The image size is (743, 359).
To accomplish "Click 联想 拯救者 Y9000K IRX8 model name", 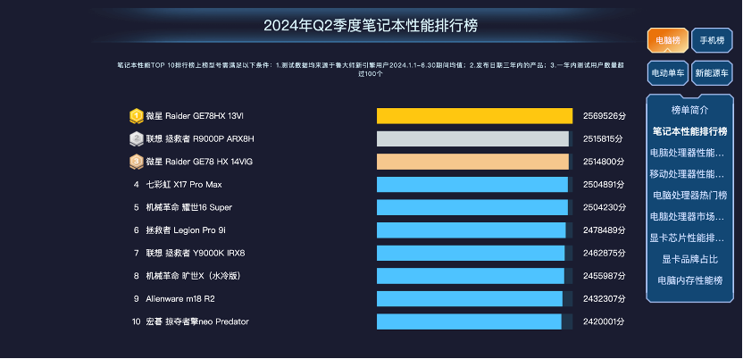I will [x=196, y=253].
